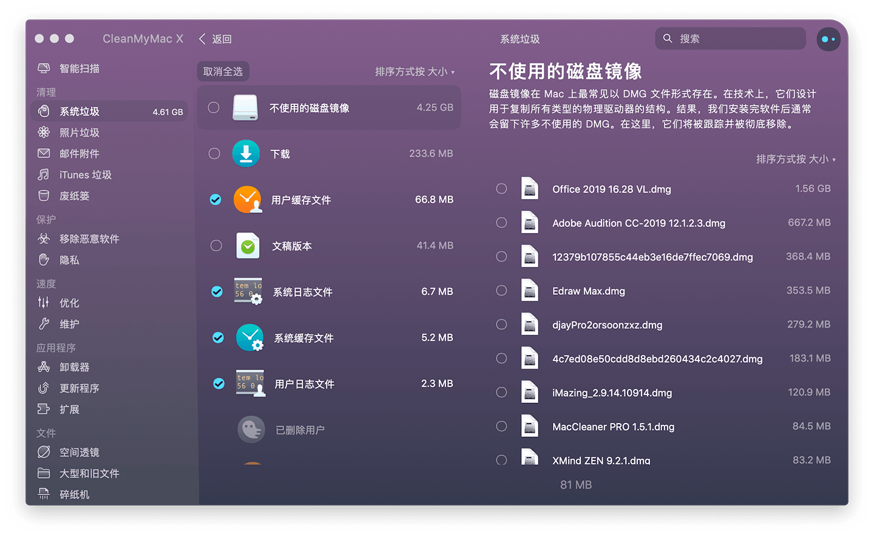Select checkbox for 12379b107855c44eb3e16de7ffec7069.dmg
The height and width of the screenshot is (537, 874).
point(501,257)
